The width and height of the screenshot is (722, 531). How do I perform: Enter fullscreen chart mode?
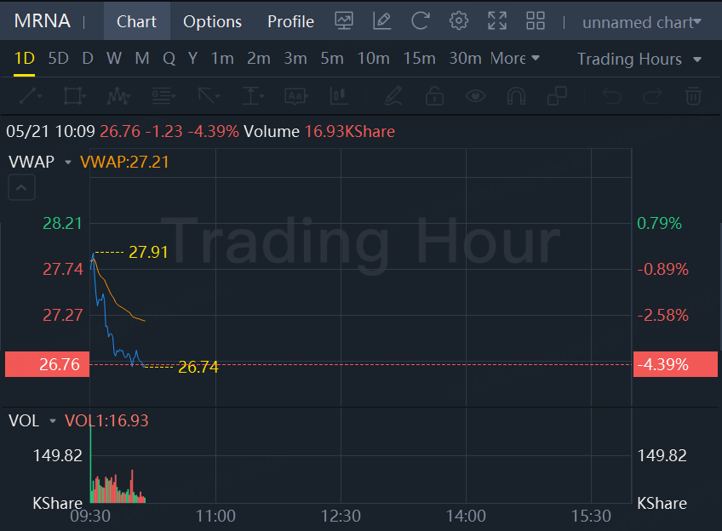[x=497, y=21]
